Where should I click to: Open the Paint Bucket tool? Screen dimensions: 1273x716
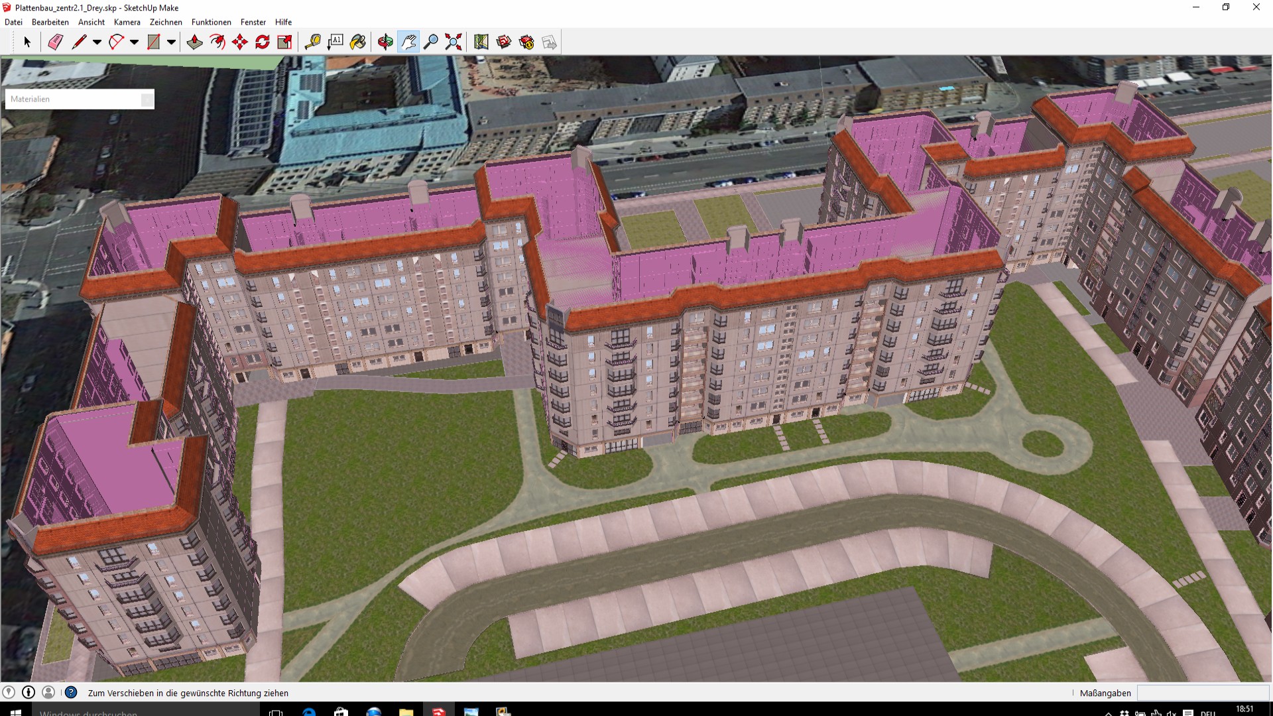coord(358,42)
